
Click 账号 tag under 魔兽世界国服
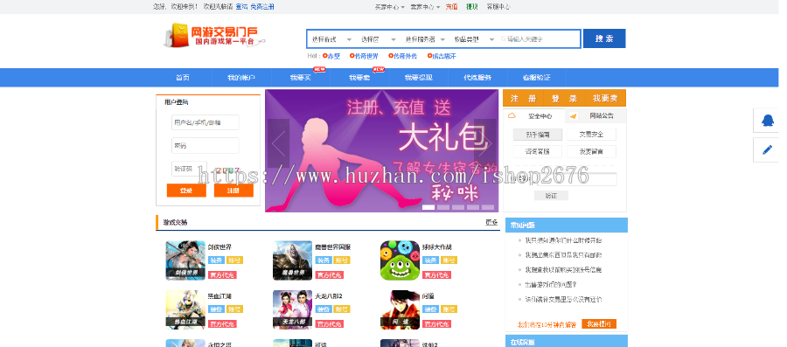[x=342, y=260]
